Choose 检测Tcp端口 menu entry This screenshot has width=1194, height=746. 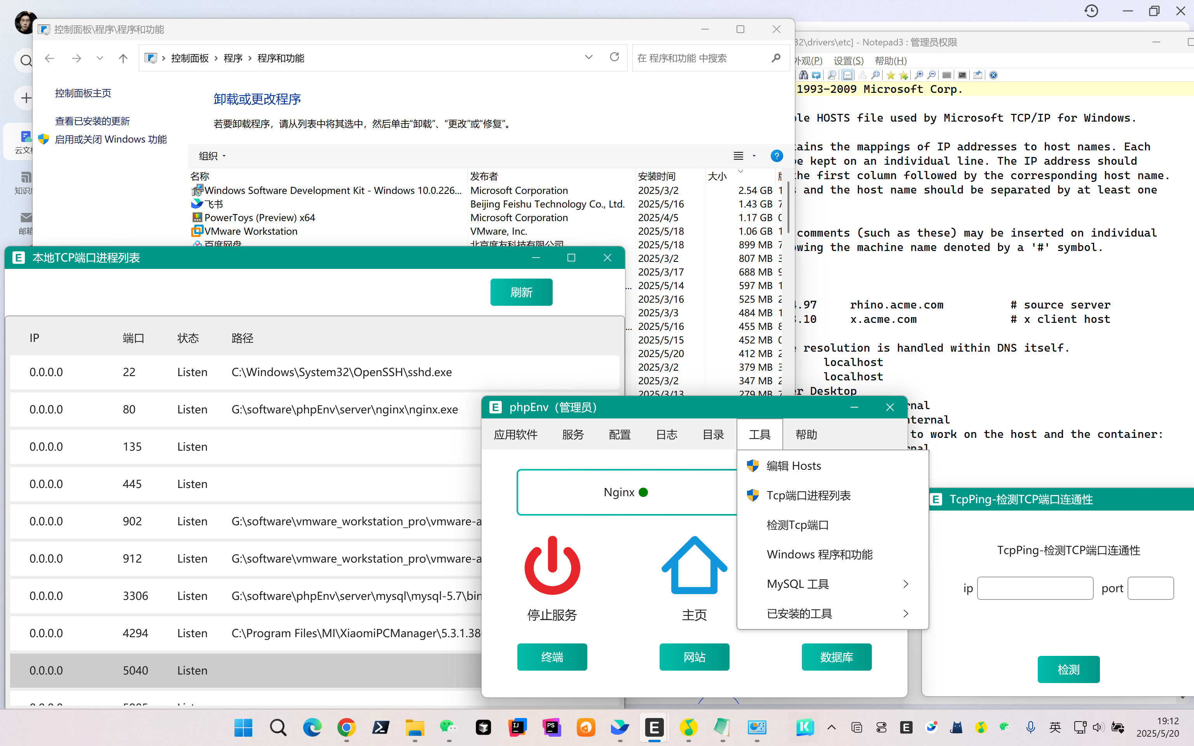[x=833, y=525]
